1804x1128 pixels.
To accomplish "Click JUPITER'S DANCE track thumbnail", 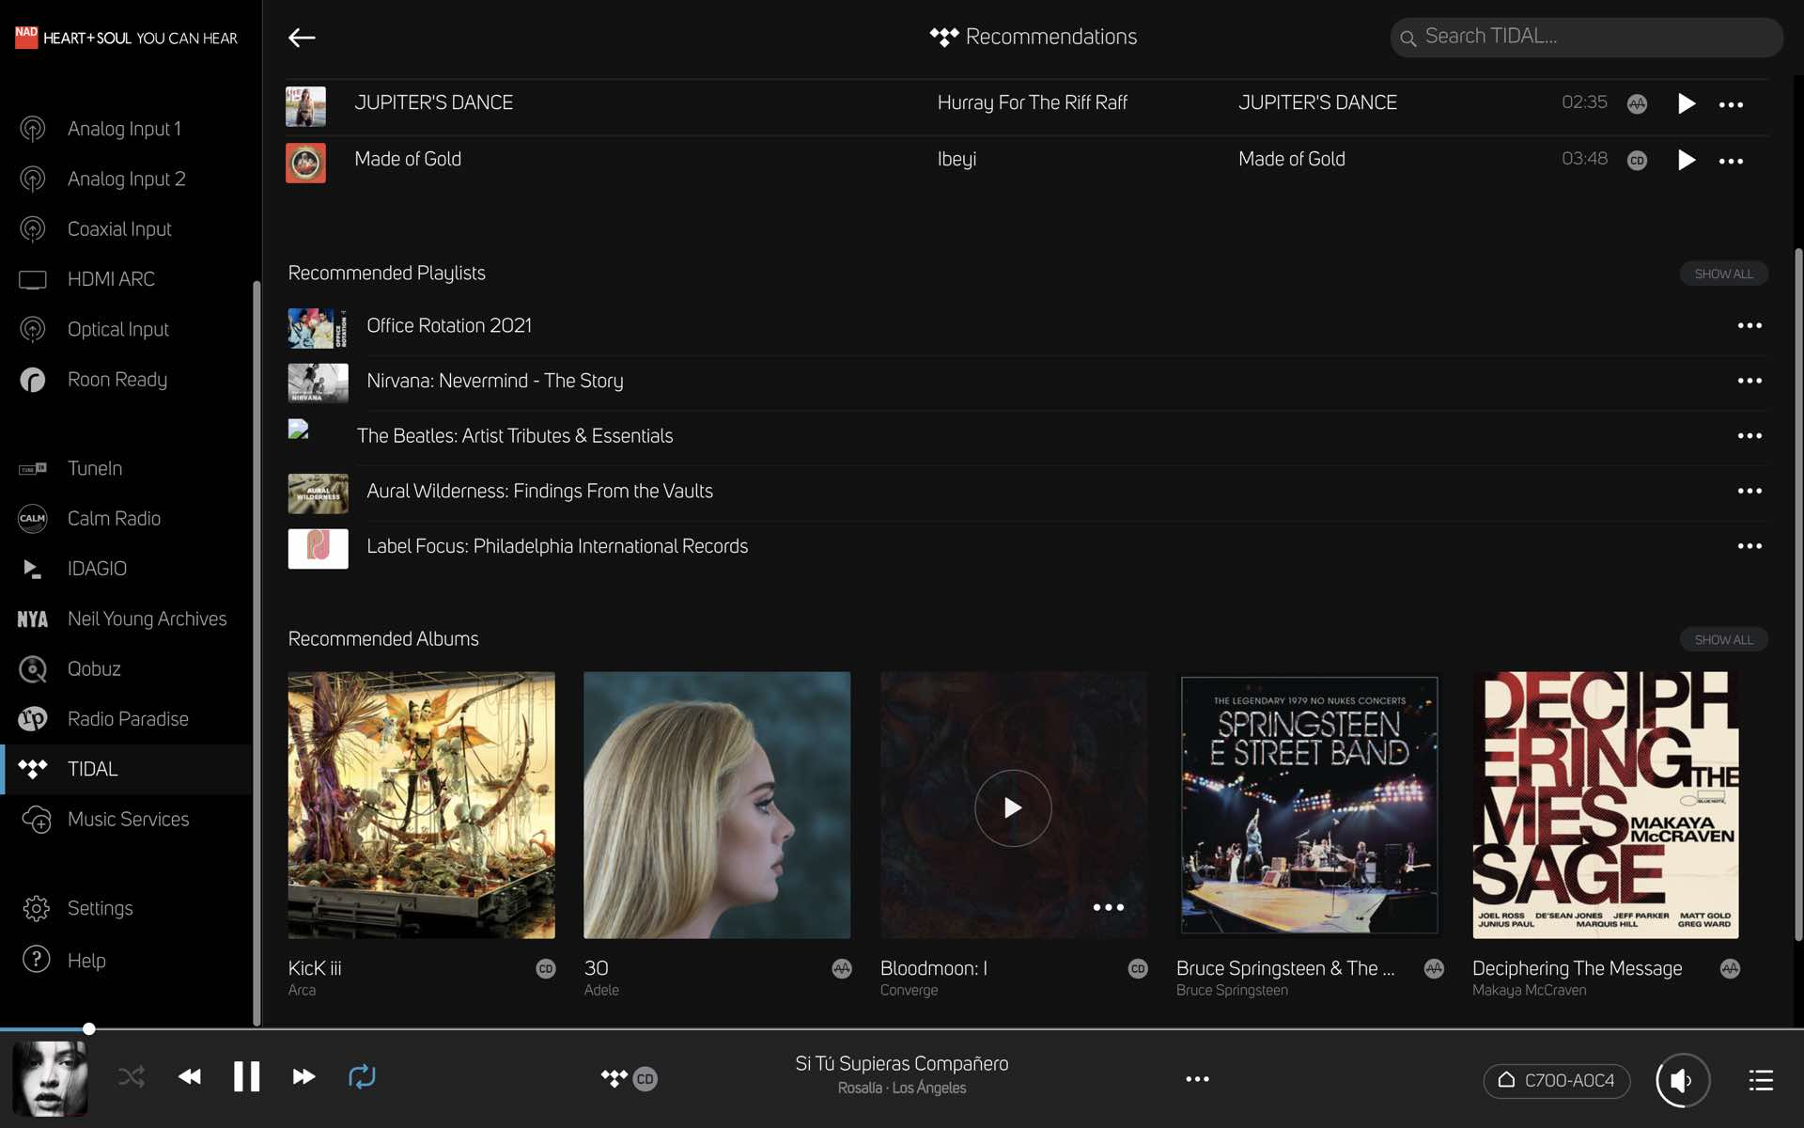I will [305, 106].
